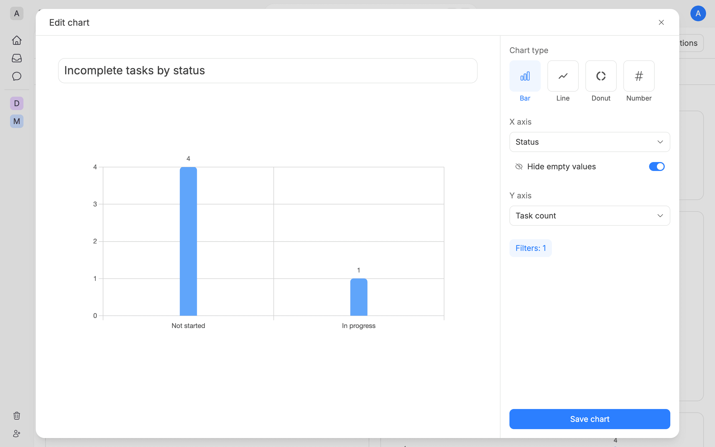The width and height of the screenshot is (715, 447).
Task: Click the Y axis heading
Action: [x=520, y=196]
